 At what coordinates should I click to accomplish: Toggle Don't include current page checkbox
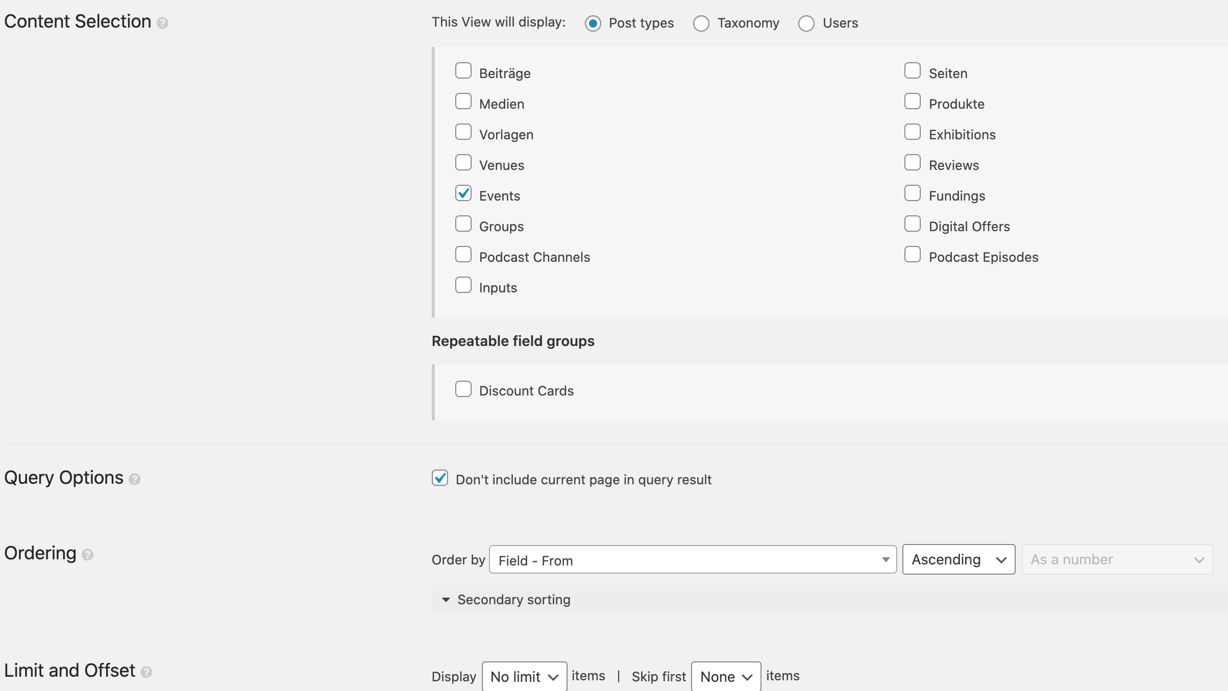440,478
